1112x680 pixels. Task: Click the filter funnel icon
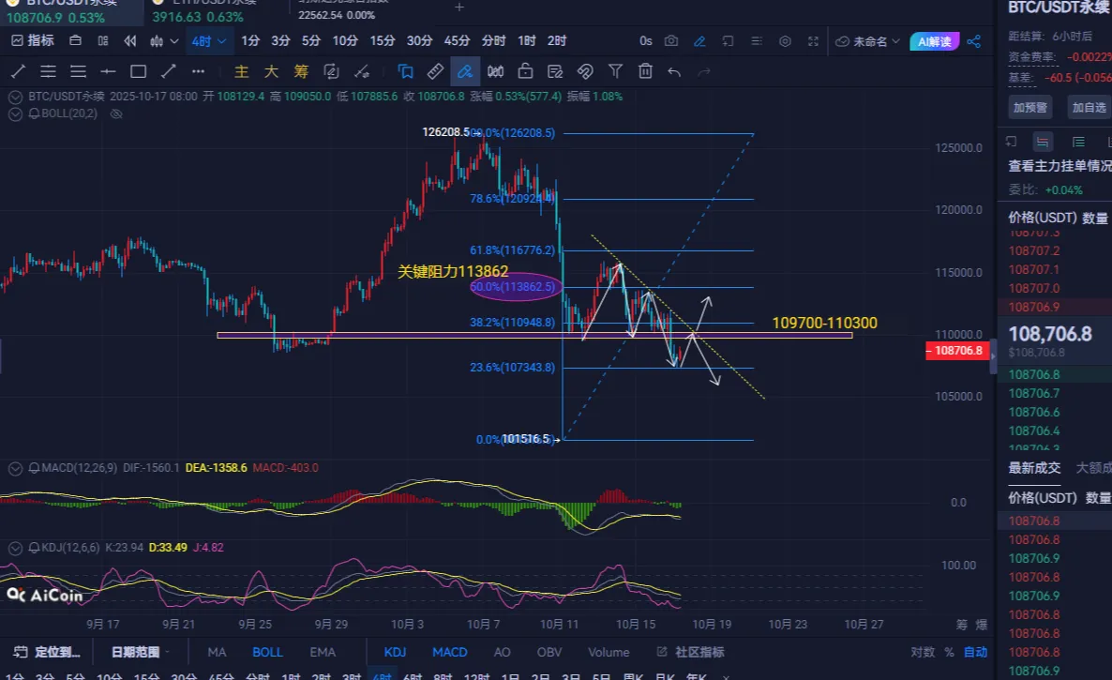(616, 71)
